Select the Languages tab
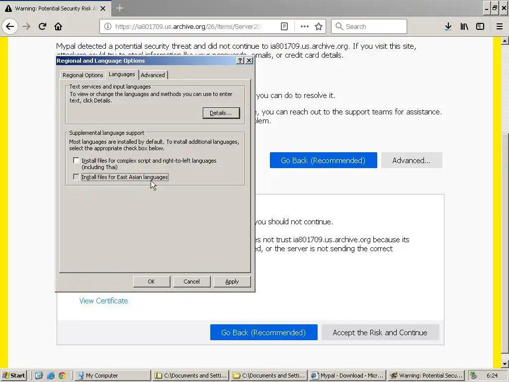The height and width of the screenshot is (382, 509). (x=122, y=75)
